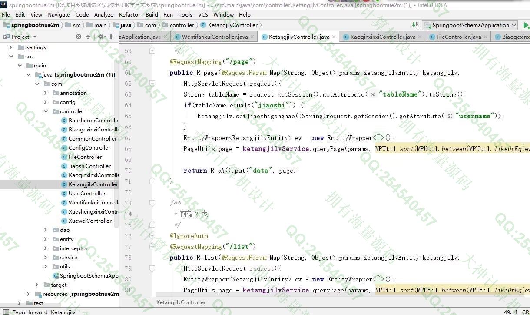Click Collapse All icon in Project panel
530x315 pixels.
click(88, 37)
